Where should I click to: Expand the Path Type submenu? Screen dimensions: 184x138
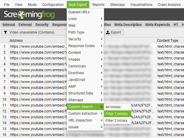coord(85,32)
